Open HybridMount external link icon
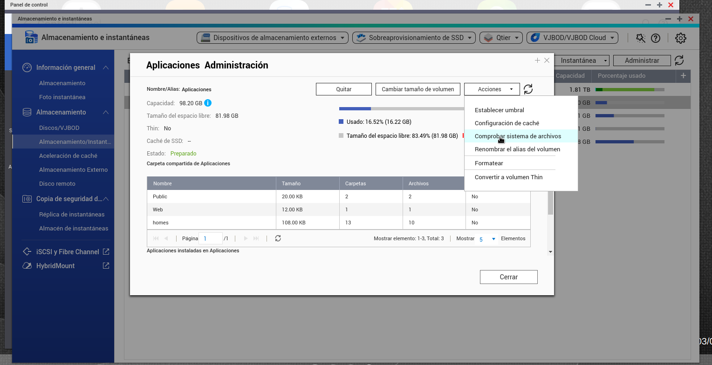712x365 pixels. coord(106,266)
